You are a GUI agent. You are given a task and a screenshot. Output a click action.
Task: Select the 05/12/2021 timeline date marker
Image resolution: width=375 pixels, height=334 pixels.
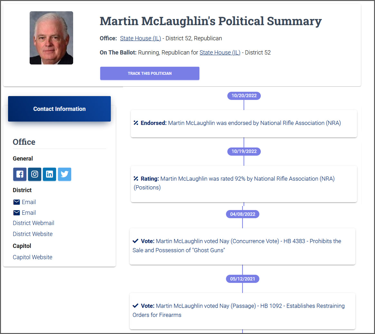243,279
